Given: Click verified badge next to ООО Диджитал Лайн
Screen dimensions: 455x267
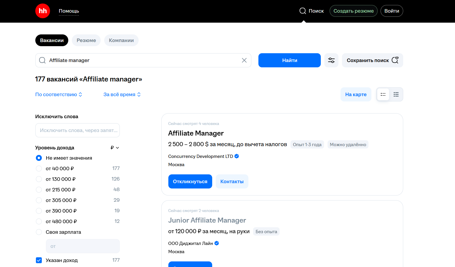Looking at the screenshot, I should coord(217,243).
